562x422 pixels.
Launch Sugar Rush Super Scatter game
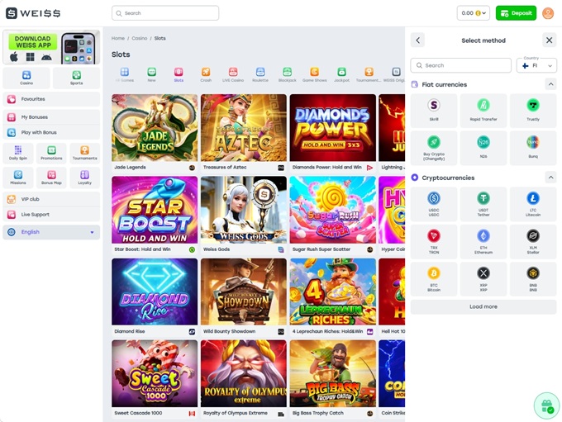click(332, 210)
